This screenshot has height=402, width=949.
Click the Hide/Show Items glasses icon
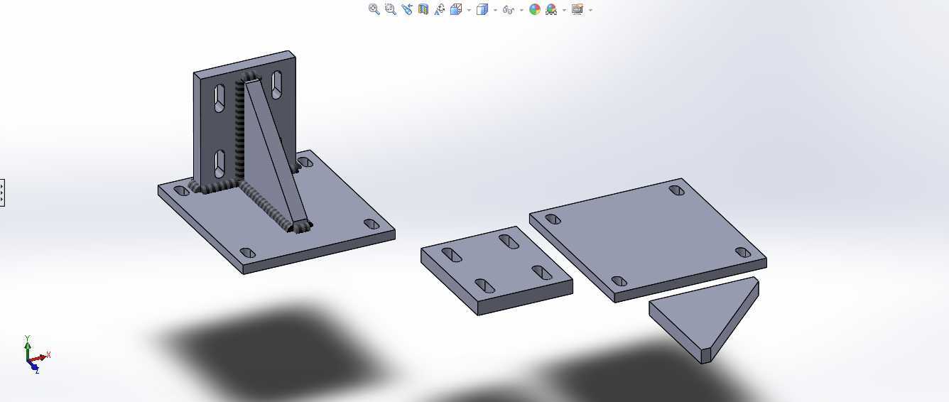coord(508,9)
